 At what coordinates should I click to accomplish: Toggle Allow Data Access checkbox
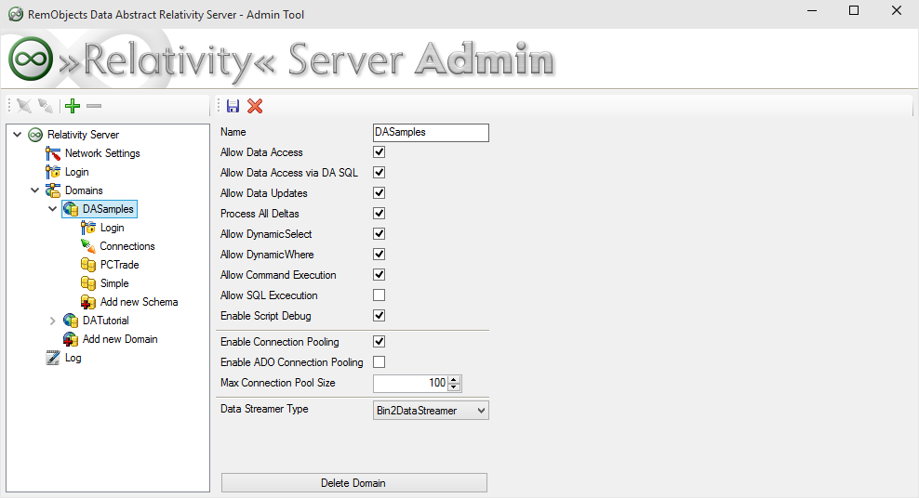[x=380, y=152]
